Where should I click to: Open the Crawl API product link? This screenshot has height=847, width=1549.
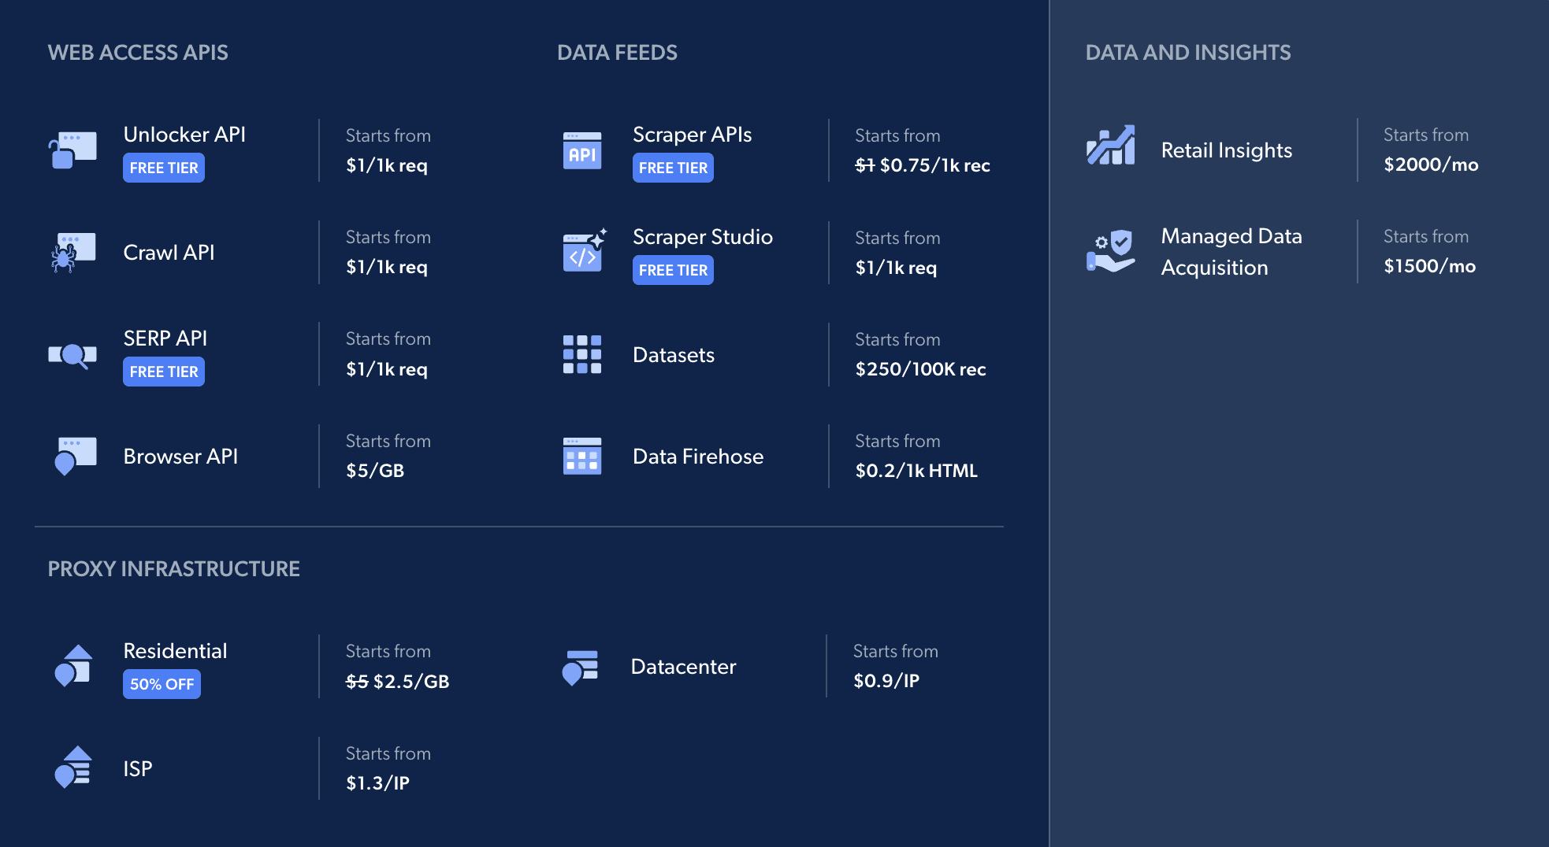[169, 253]
